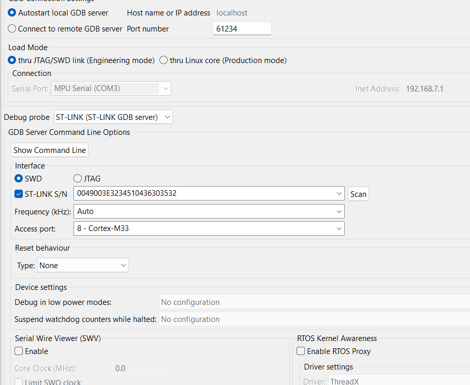470x385 pixels.
Task: Select thru Linux core Production mode
Action: pyautogui.click(x=164, y=60)
